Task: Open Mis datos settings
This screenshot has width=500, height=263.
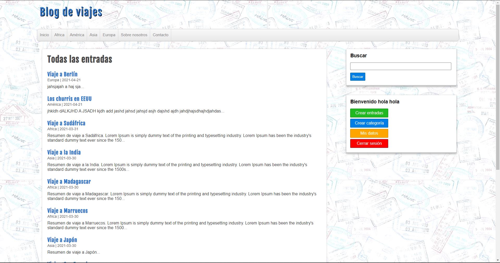Action: pos(369,133)
